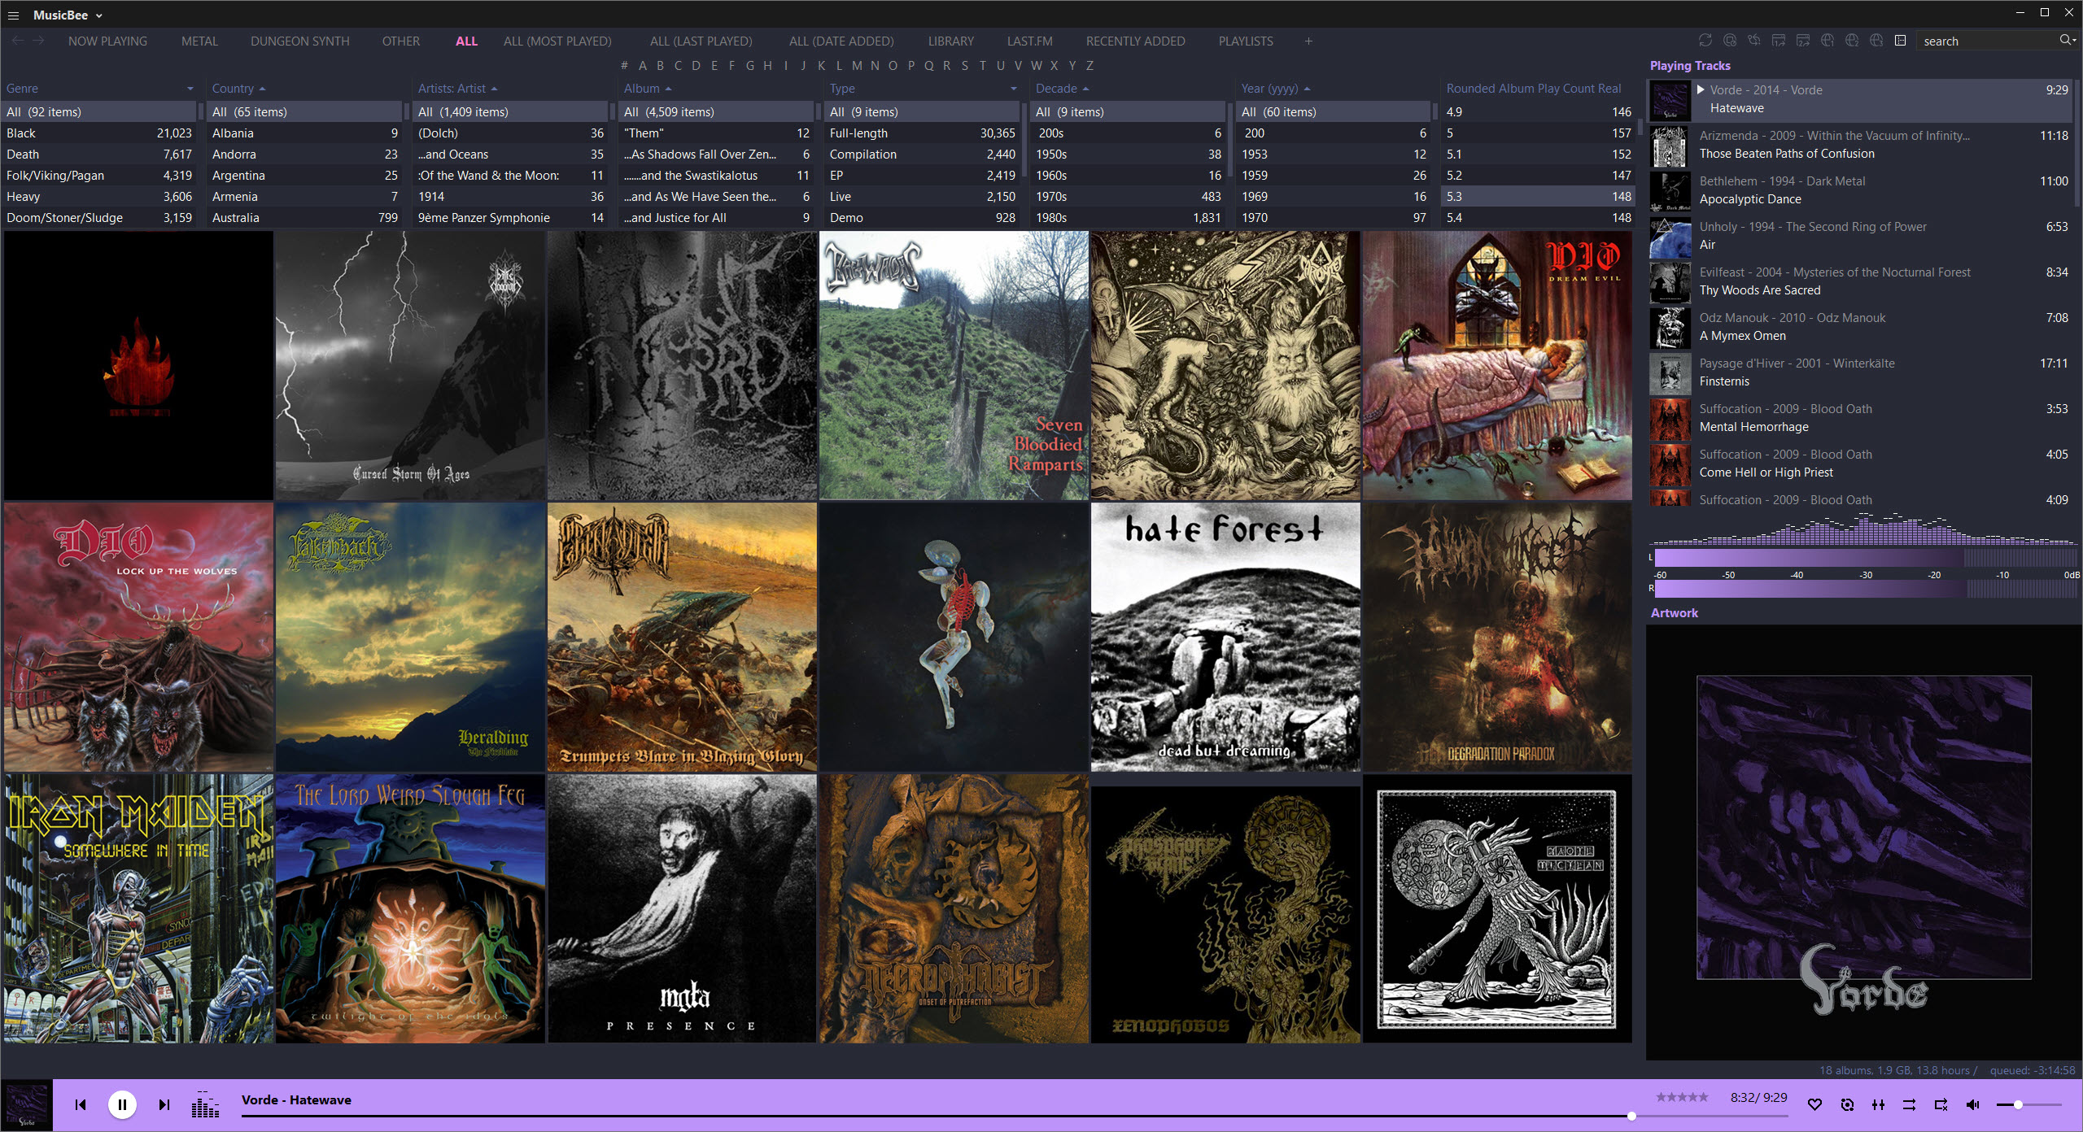Switch to the DUNGEON SYNTH tab

[299, 41]
